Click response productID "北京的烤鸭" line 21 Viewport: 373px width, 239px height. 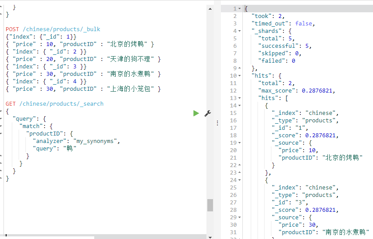pos(320,158)
